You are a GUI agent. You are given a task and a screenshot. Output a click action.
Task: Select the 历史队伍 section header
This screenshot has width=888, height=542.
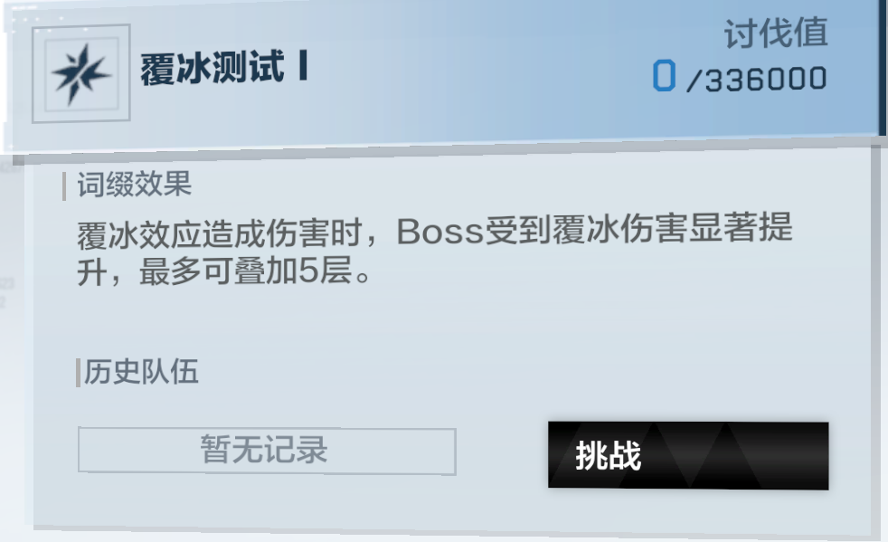141,373
